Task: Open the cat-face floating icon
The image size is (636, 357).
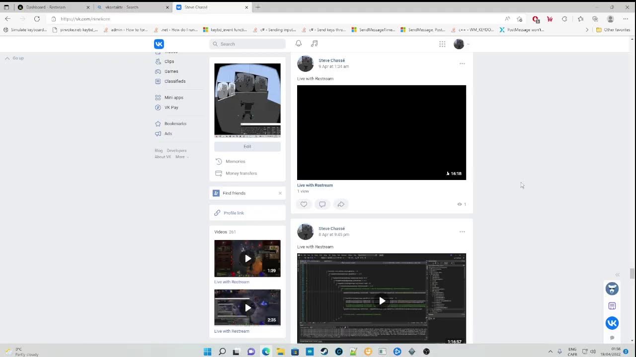Action: click(612, 289)
